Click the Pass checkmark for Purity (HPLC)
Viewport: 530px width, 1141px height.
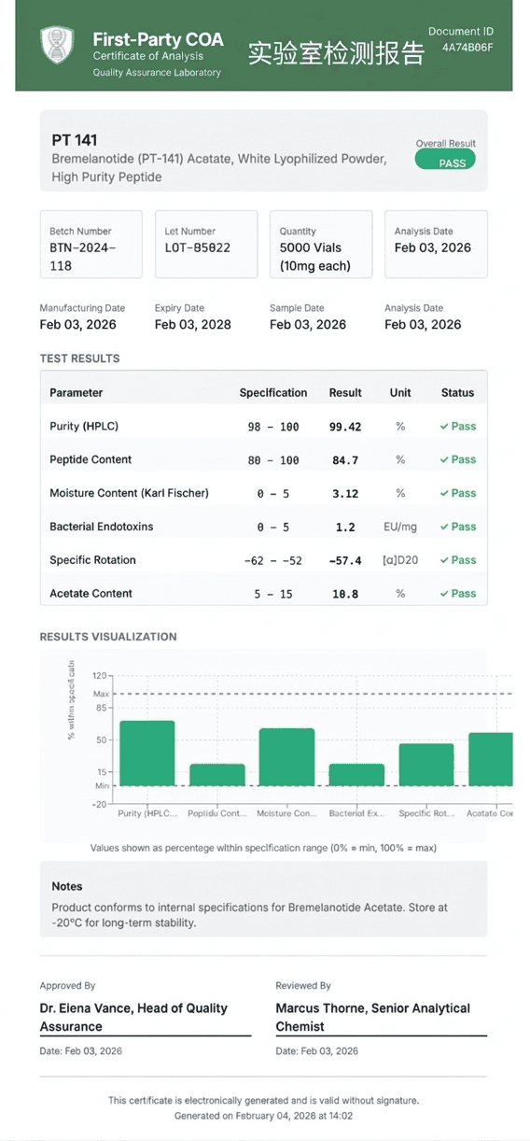(x=458, y=427)
